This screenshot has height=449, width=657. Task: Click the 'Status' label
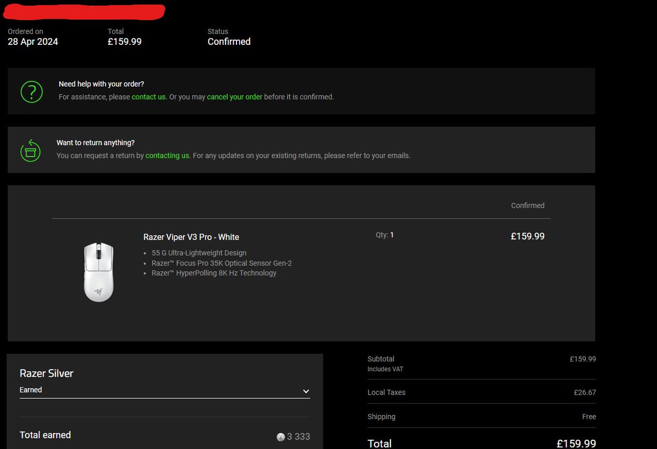point(218,32)
